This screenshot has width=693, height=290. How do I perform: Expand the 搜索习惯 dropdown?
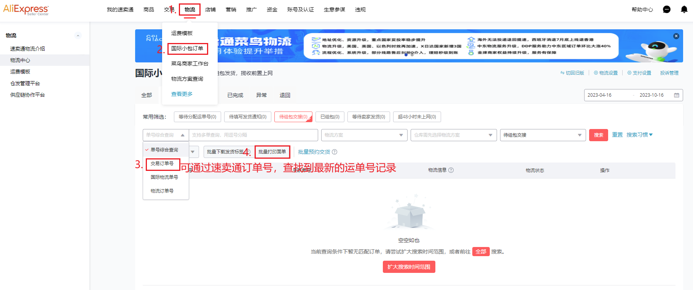(640, 135)
